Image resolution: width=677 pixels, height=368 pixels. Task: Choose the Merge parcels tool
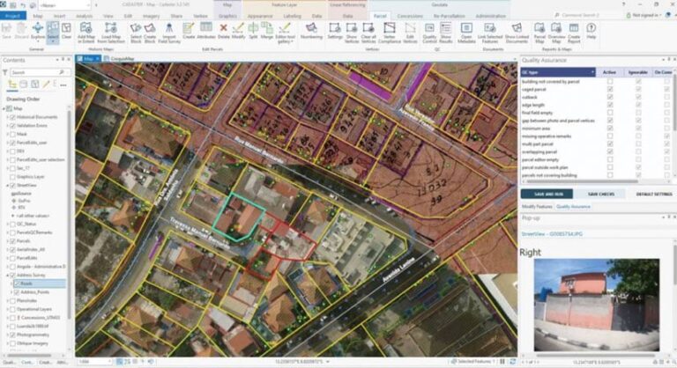pyautogui.click(x=267, y=31)
